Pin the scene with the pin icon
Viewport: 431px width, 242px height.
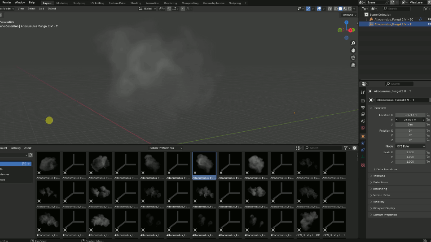[387, 3]
